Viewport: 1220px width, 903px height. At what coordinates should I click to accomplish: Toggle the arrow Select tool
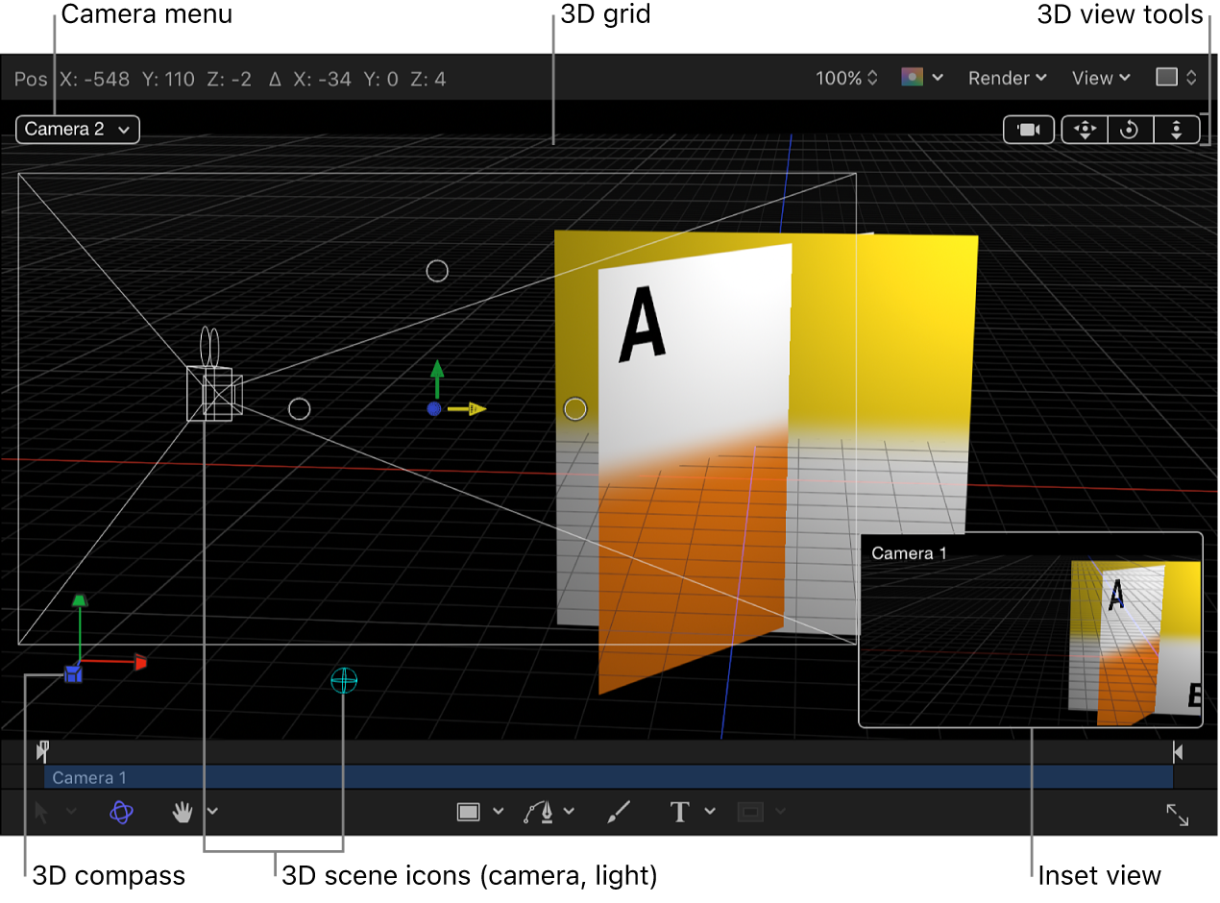[40, 812]
